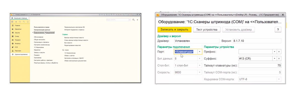297x103 pixels.
Task: Open Настройки работы с файлами link
Action: pos(43,60)
